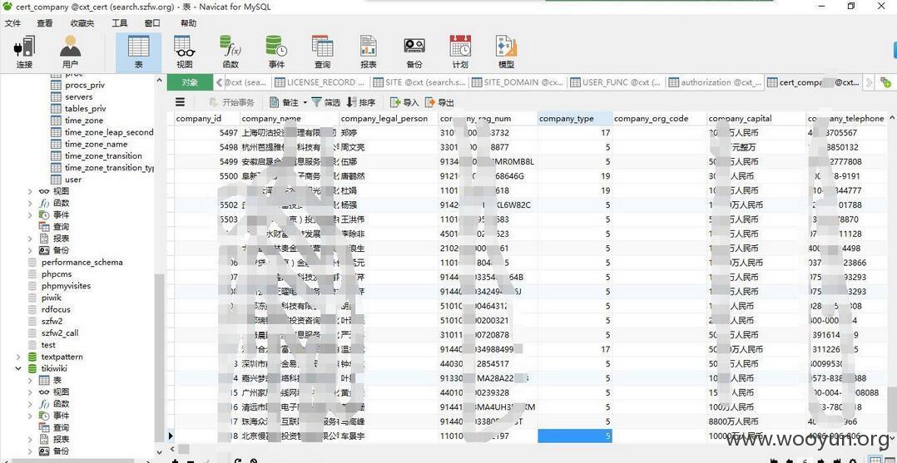Viewport: 897px width, 463px height.
Task: Select the szfw2_call database in the tree
Action: click(60, 332)
